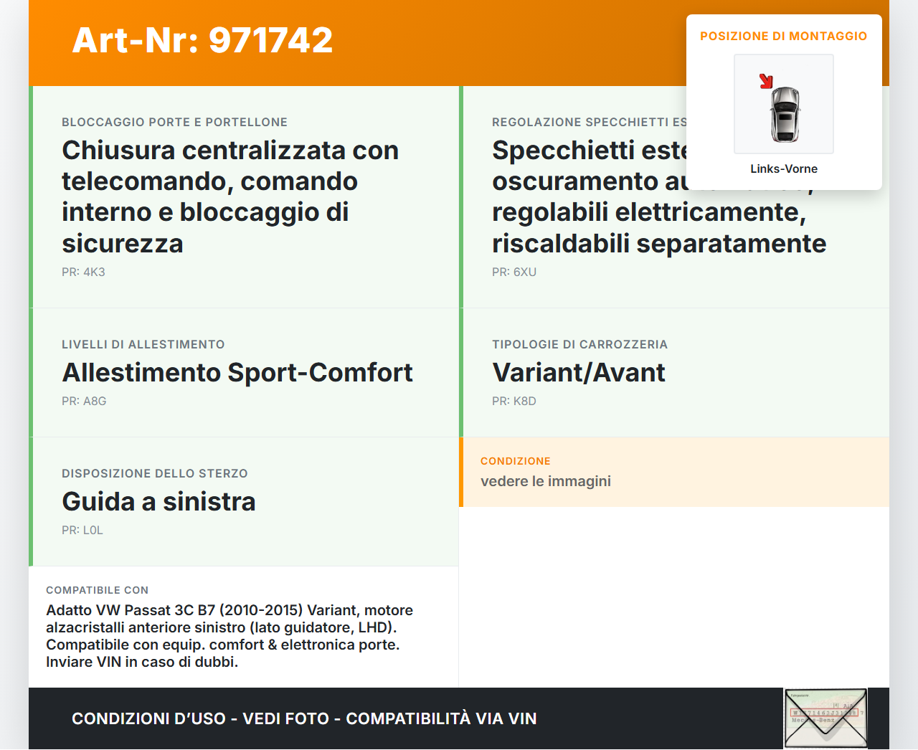This screenshot has height=750, width=918.
Task: Select the PR: A8G code
Action: coord(84,401)
